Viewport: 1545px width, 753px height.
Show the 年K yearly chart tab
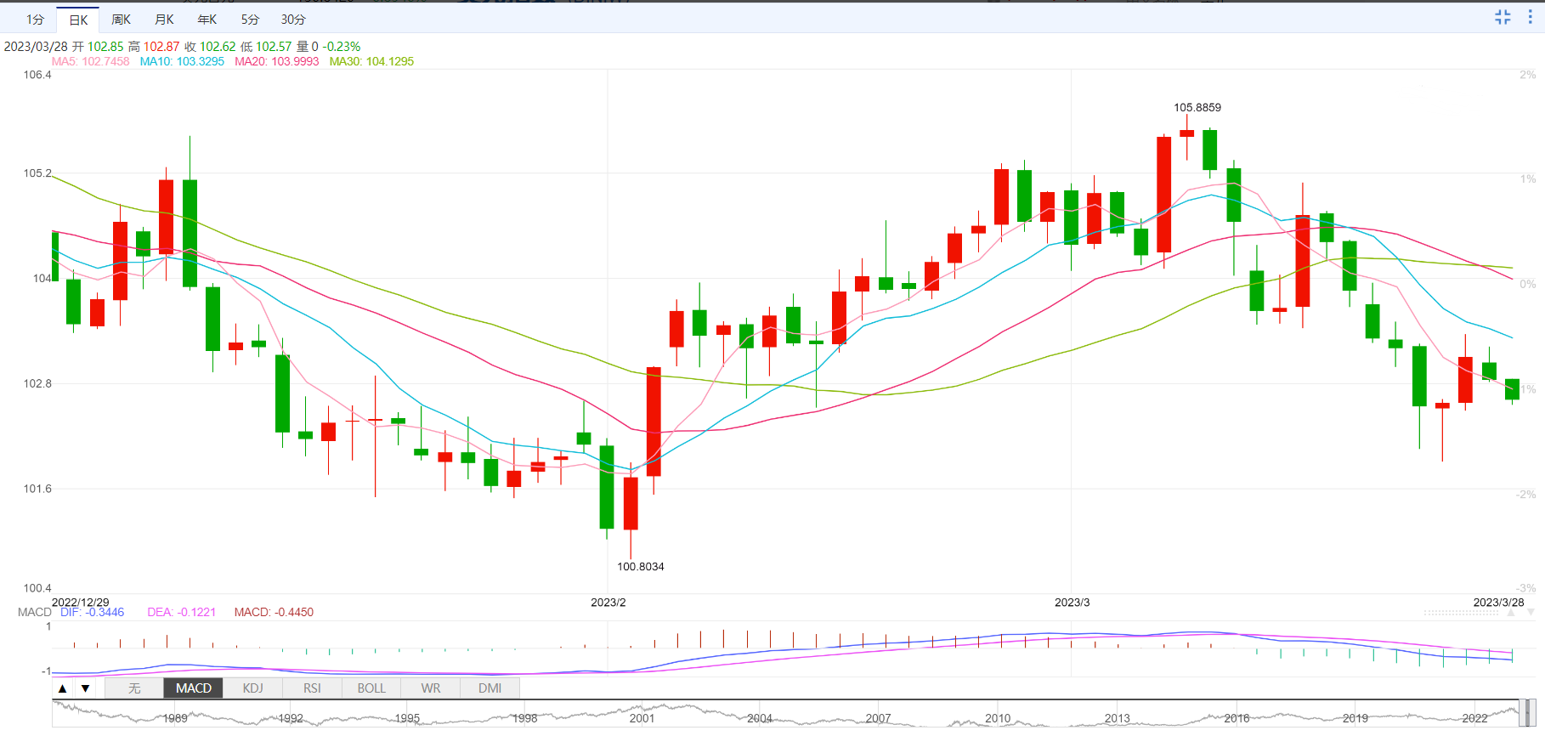tap(207, 20)
